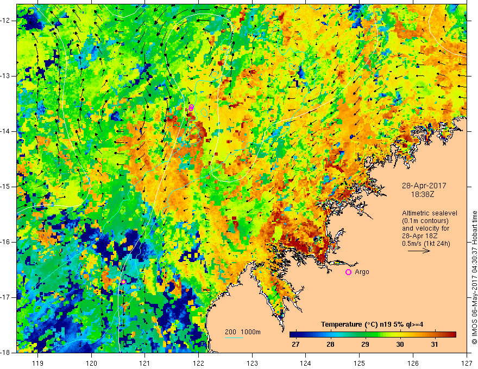Click the 0.5m/s (1kt 24h) label

click(426, 244)
